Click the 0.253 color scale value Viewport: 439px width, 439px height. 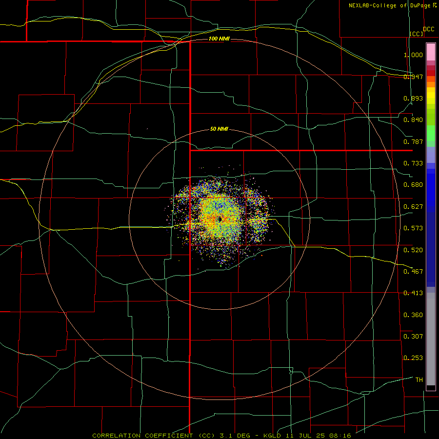(413, 358)
